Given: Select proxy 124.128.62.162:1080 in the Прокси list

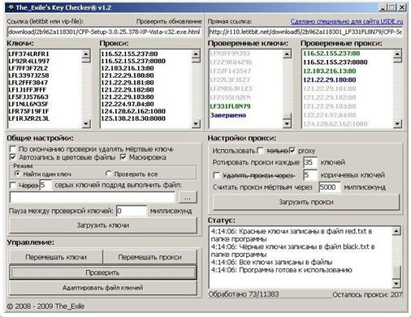Looking at the screenshot, I should [133, 111].
